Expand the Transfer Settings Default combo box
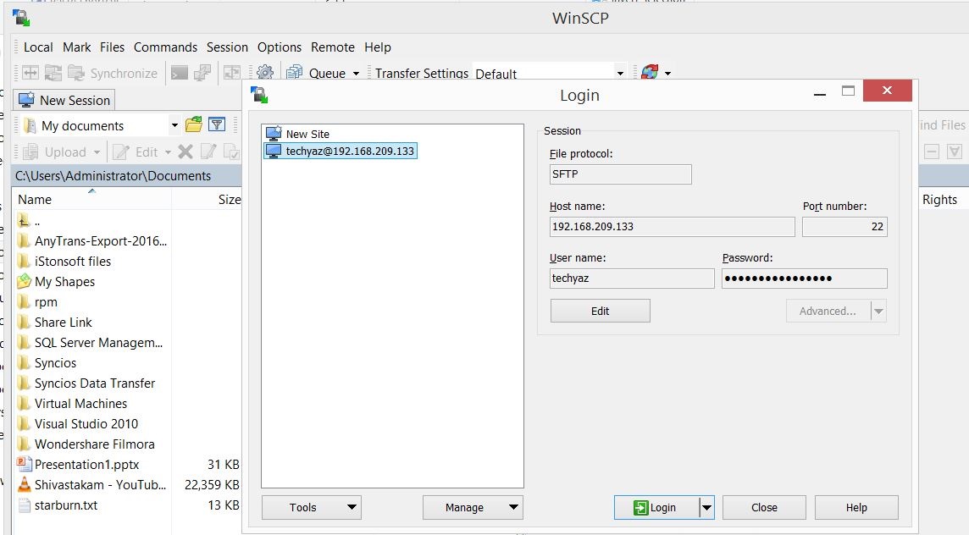 point(620,74)
